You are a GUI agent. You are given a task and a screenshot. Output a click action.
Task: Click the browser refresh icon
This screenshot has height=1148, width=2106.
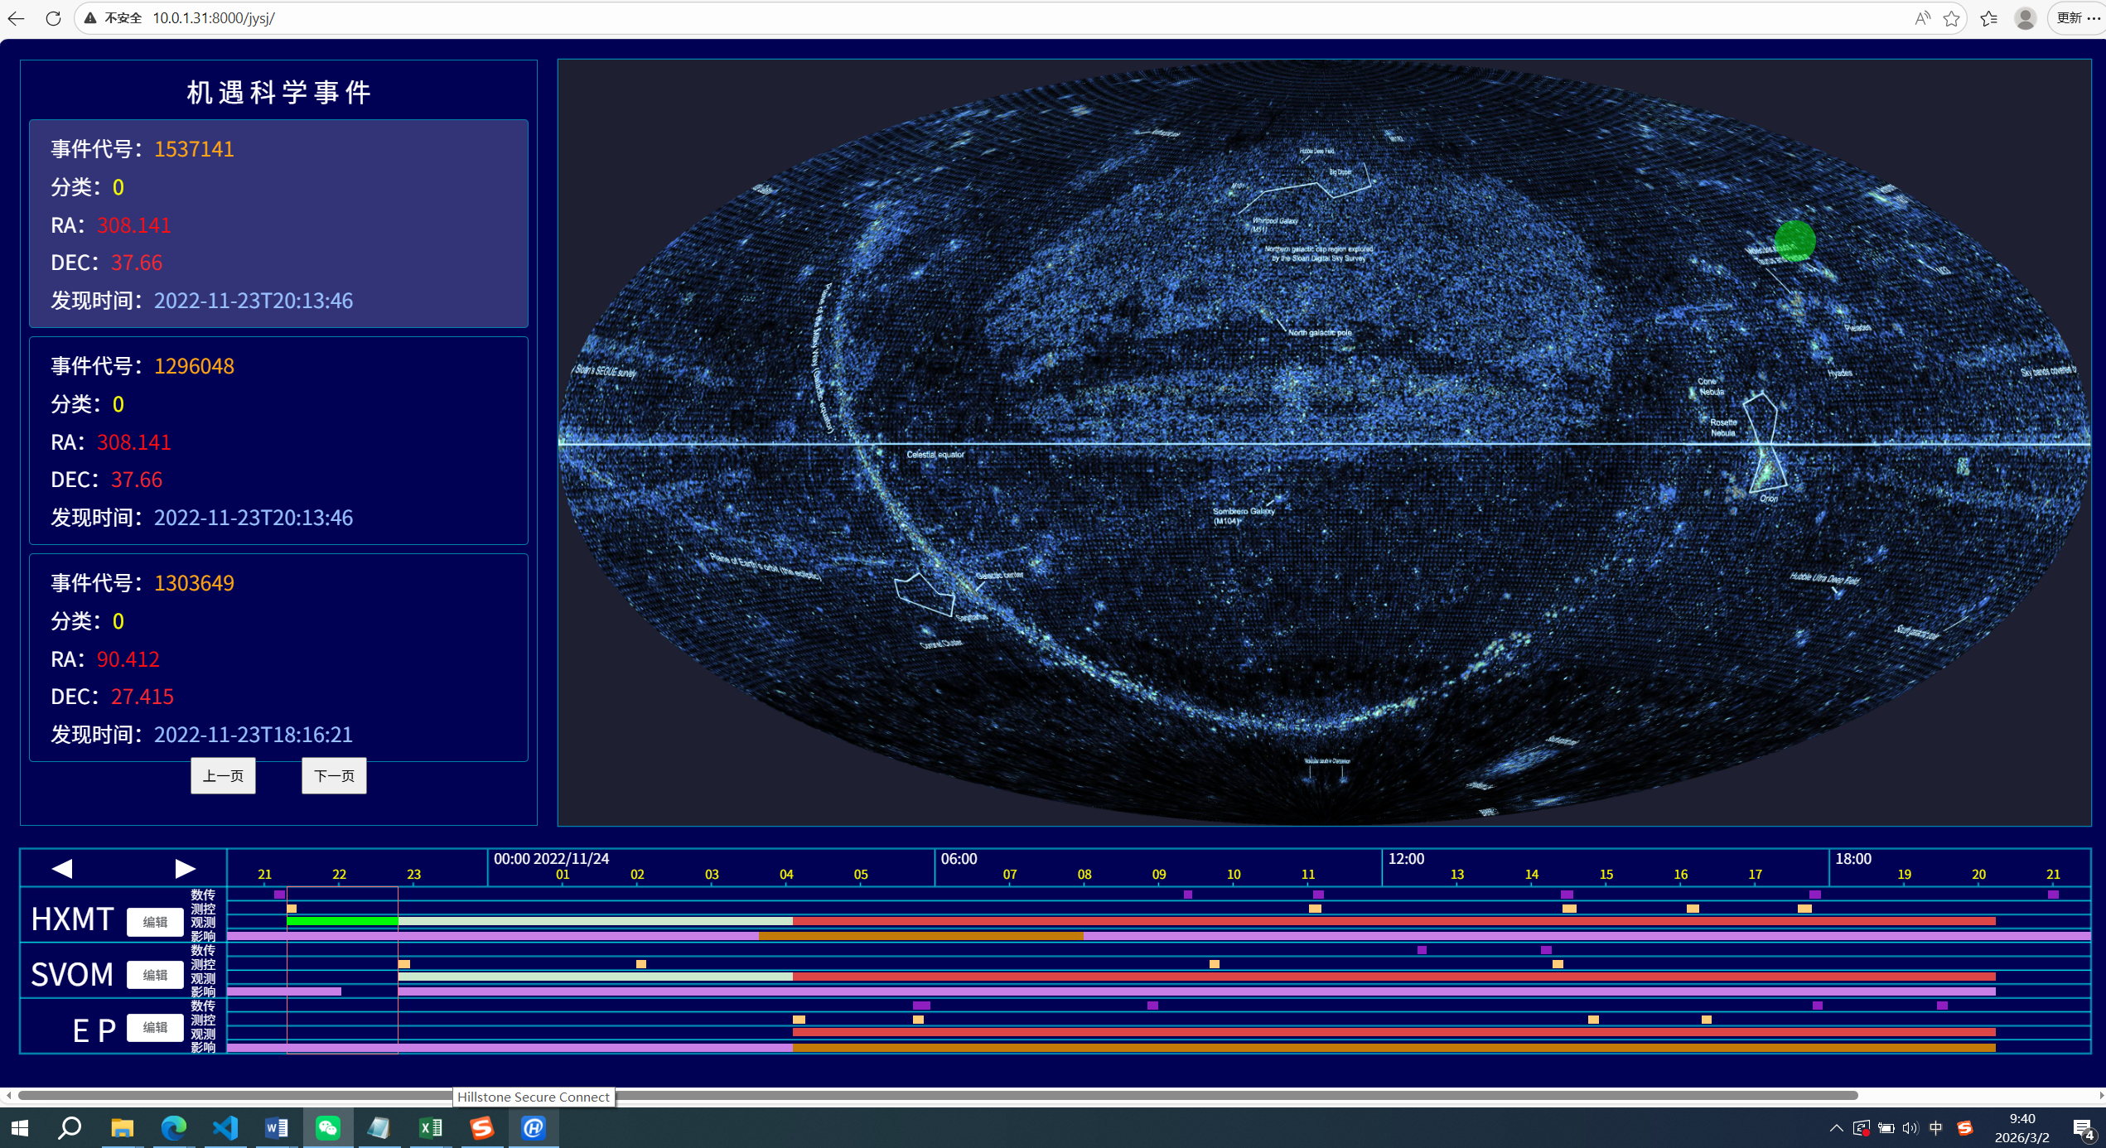click(53, 18)
